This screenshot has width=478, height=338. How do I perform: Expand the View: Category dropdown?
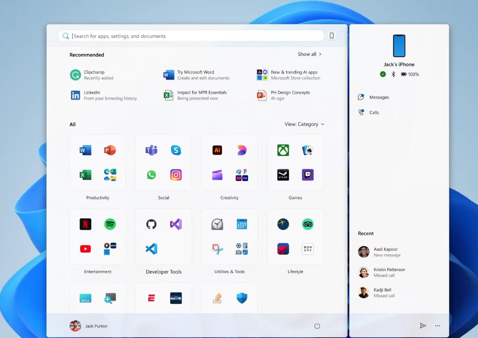[304, 124]
